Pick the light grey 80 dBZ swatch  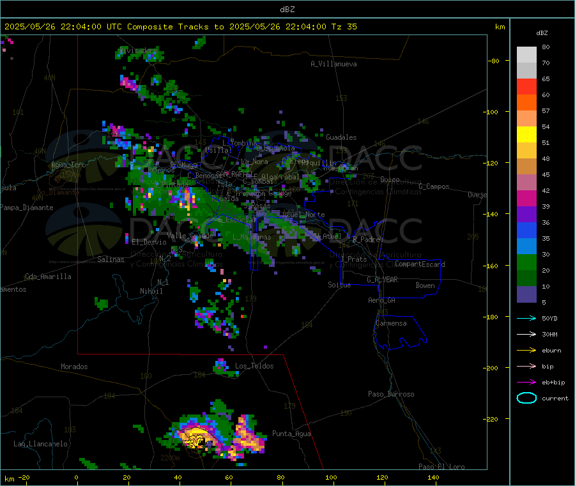coord(526,55)
